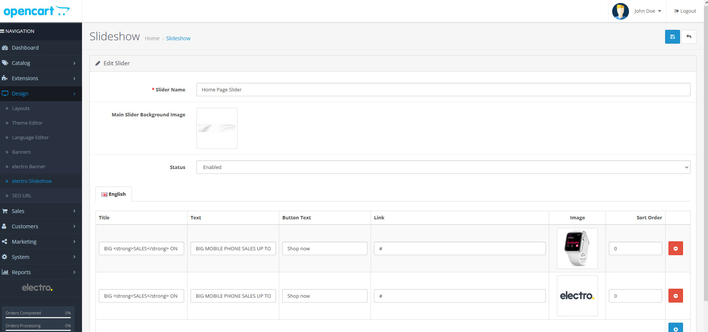Click the first slide Link input
Screen dimensions: 708x332
[x=460, y=248]
